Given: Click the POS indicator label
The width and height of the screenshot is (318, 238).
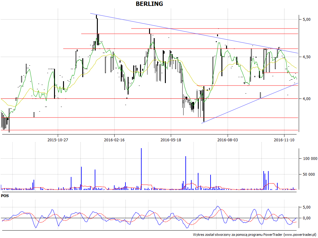Looking at the screenshot, I should pyautogui.click(x=5, y=196).
